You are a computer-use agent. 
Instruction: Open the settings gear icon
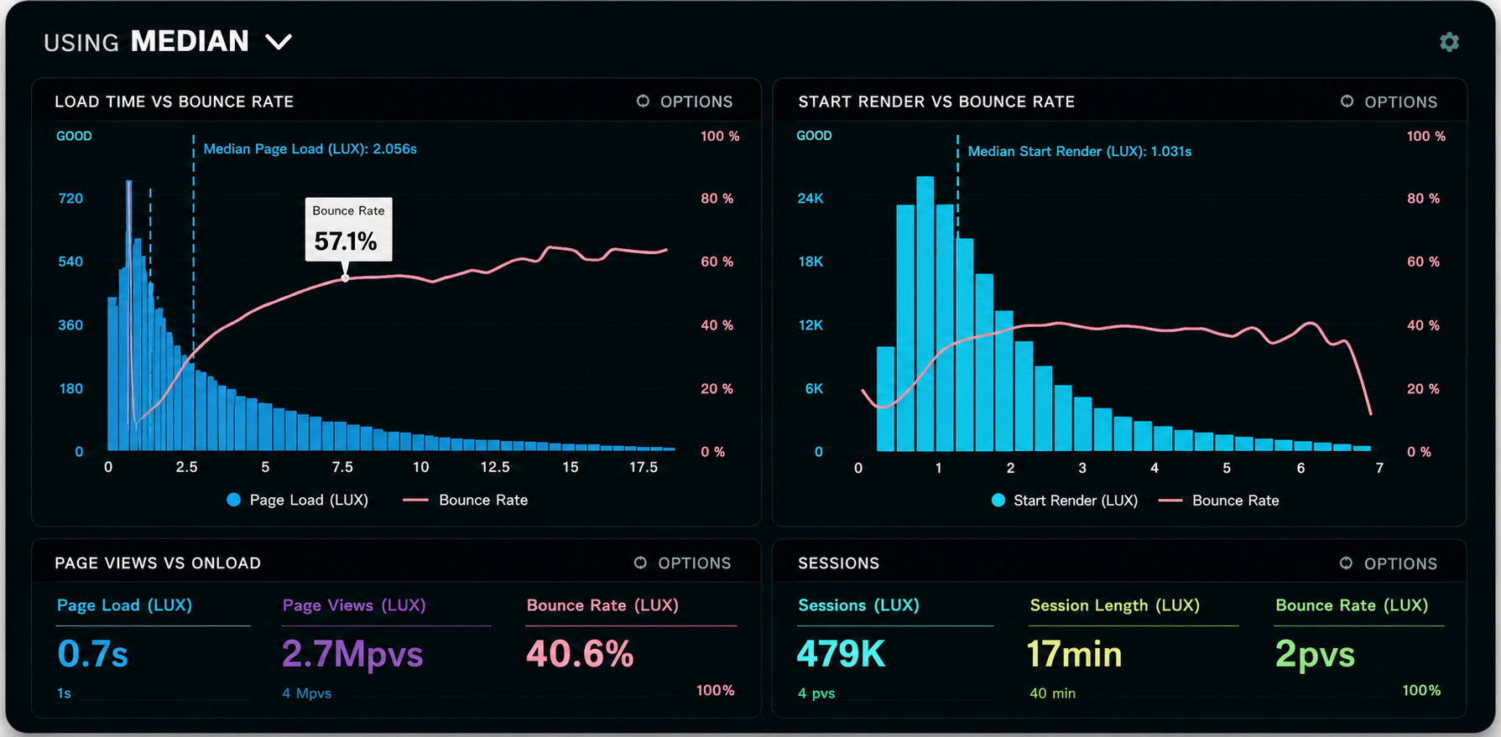(x=1449, y=42)
